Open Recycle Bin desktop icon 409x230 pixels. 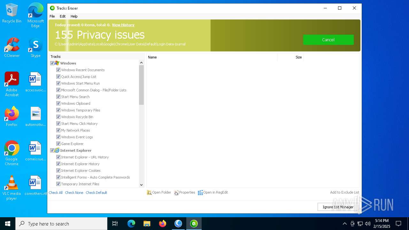tap(12, 14)
